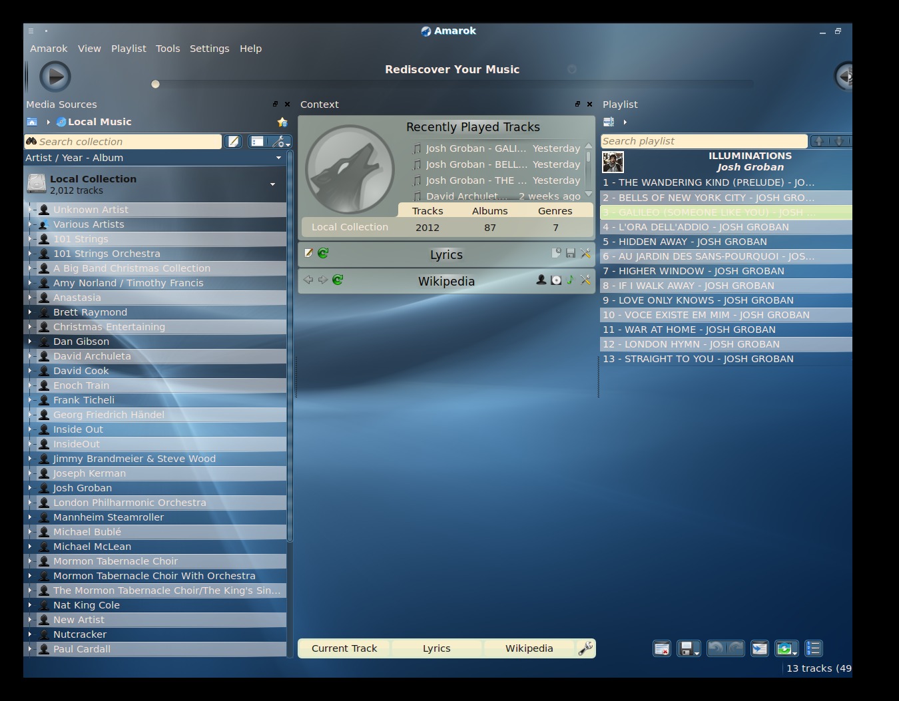Click Mannheim Steamroller in artist list

pos(109,517)
